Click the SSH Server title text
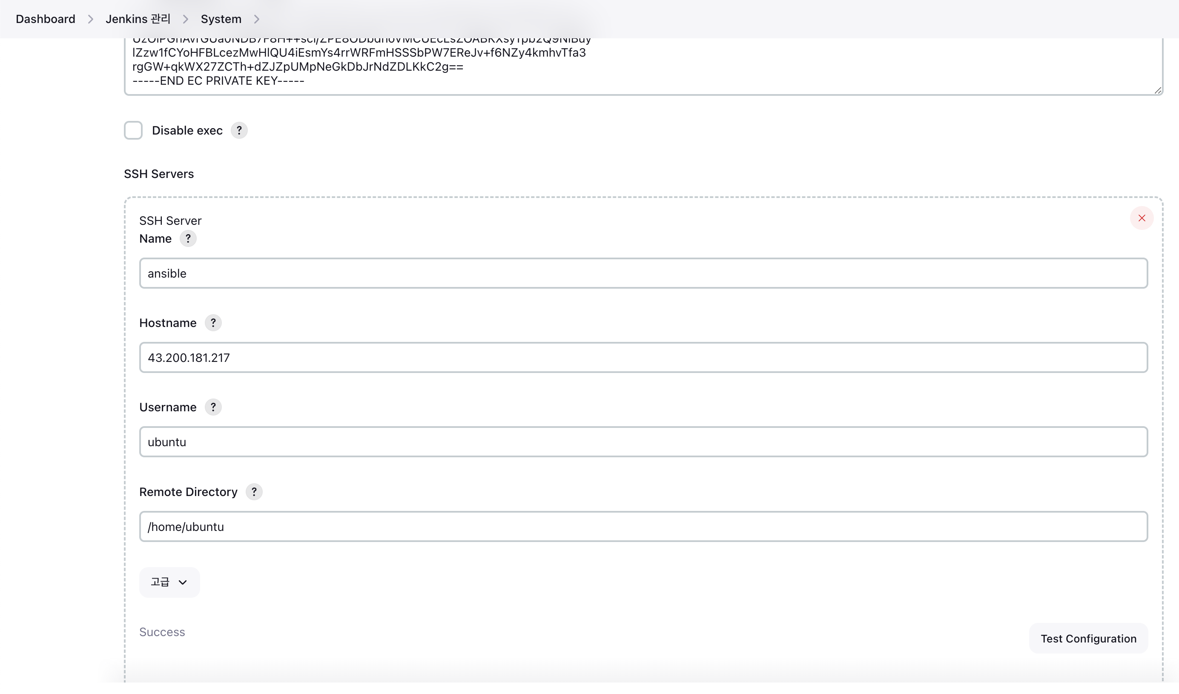The image size is (1179, 694). (170, 221)
